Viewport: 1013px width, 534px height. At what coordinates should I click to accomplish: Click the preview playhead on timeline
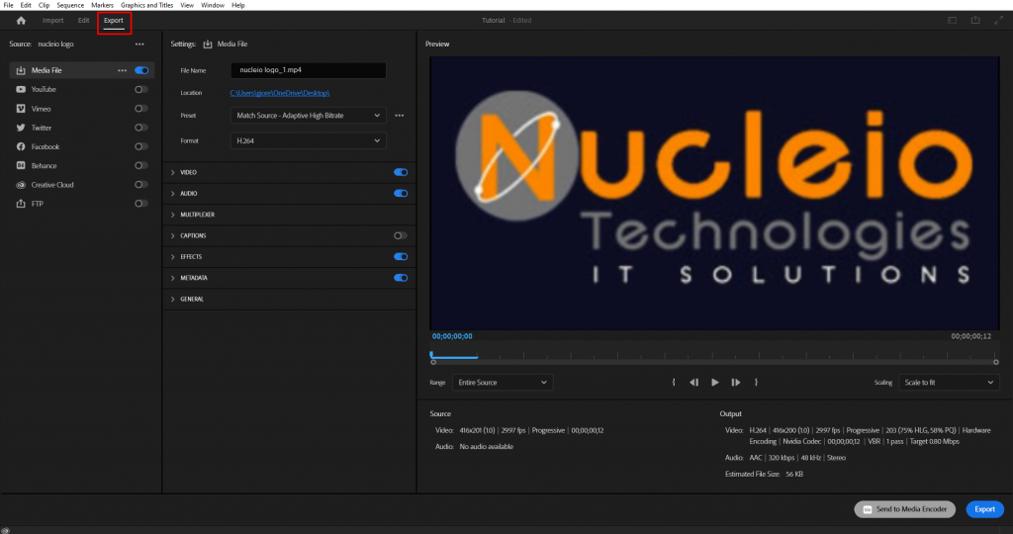click(x=431, y=354)
